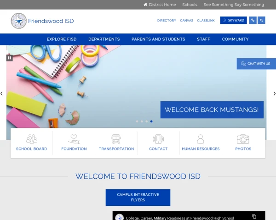The height and width of the screenshot is (220, 276).
Task: Open the Schools link in top bar
Action: coord(190,5)
